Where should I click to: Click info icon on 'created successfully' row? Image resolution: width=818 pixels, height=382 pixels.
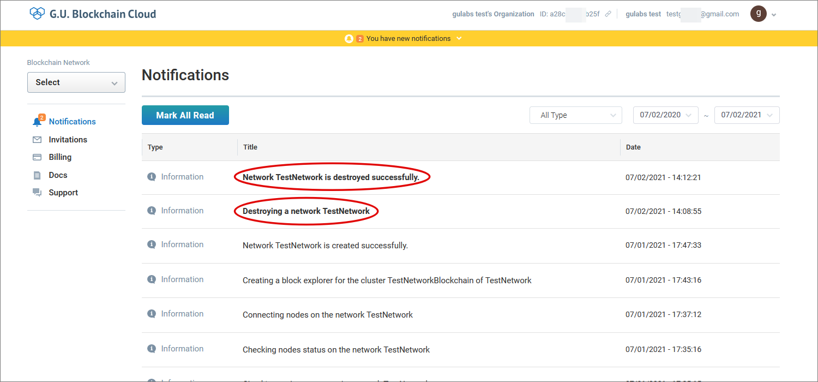coord(152,244)
